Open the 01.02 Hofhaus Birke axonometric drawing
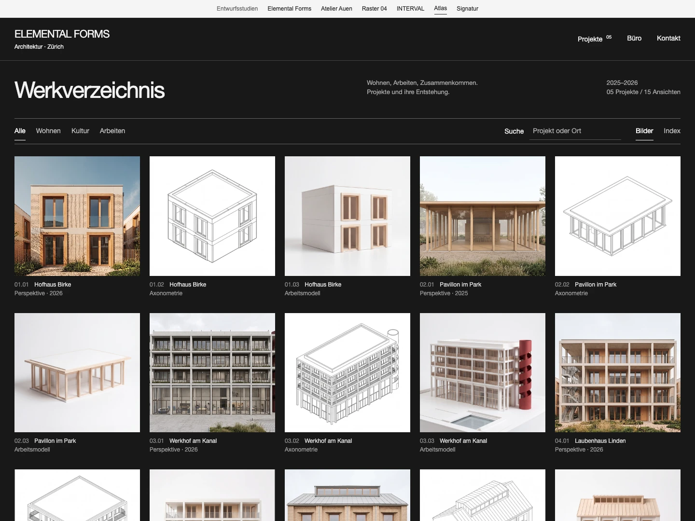 (212, 216)
